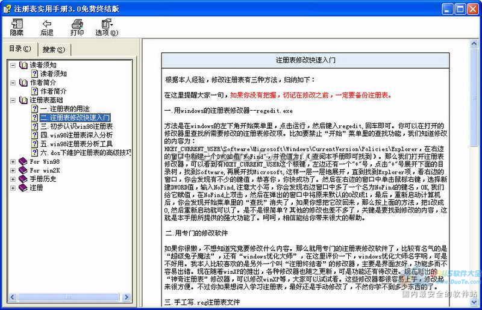Click the 隐藏 (Hide) toolbar icon
The width and height of the screenshot is (482, 310).
pos(17,27)
